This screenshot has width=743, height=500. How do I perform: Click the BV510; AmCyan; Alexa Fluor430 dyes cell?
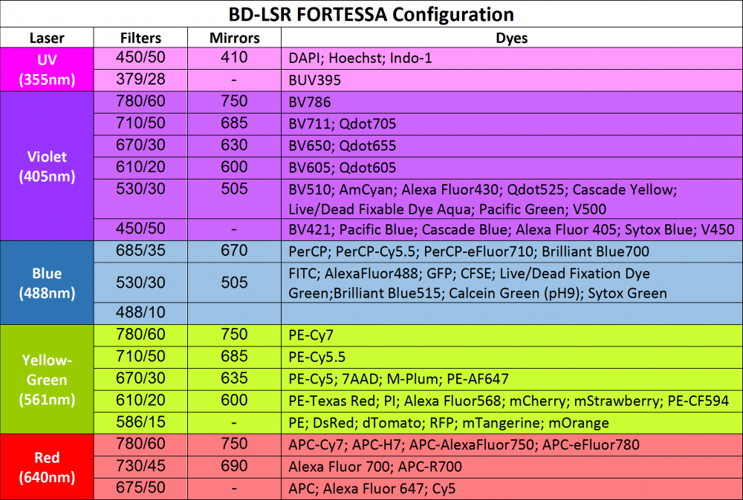[512, 199]
